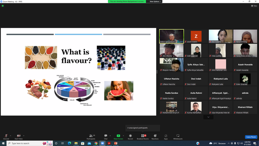Screen dimensions: 259x146
Task: Click the help icon in the system tray
Action: tap(198, 143)
